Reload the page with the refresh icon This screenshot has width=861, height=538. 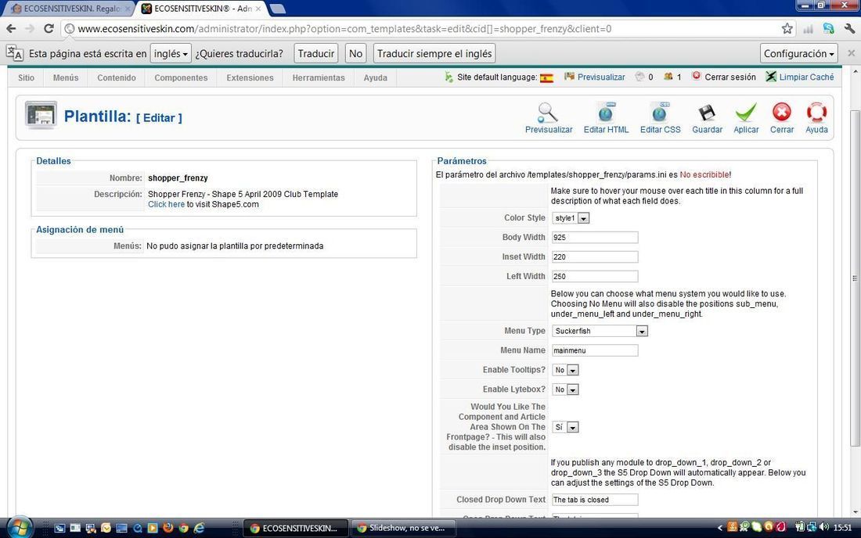49,28
